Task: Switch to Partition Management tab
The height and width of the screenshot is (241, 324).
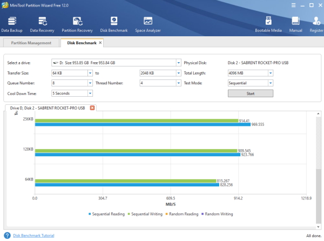Action: point(31,43)
